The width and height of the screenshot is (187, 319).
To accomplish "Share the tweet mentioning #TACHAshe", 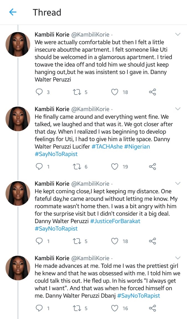I will (153, 166).
